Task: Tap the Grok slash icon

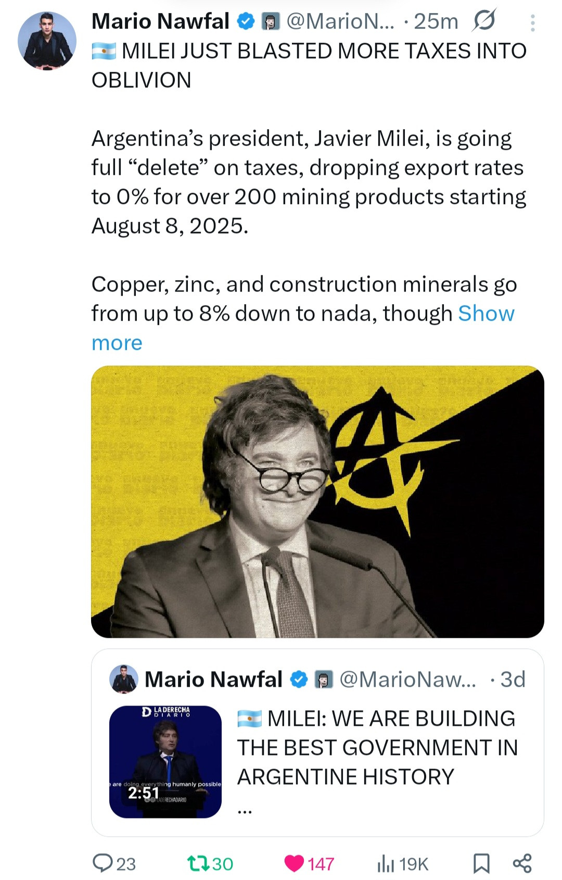Action: point(484,21)
